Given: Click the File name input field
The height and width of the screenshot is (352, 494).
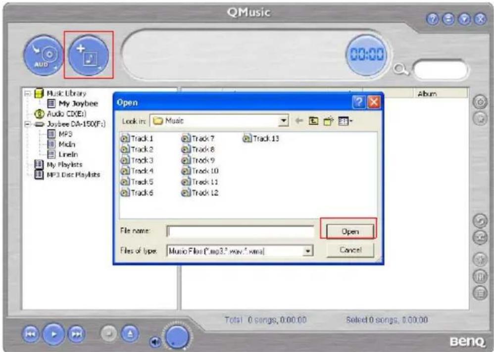Looking at the screenshot, I should [240, 231].
